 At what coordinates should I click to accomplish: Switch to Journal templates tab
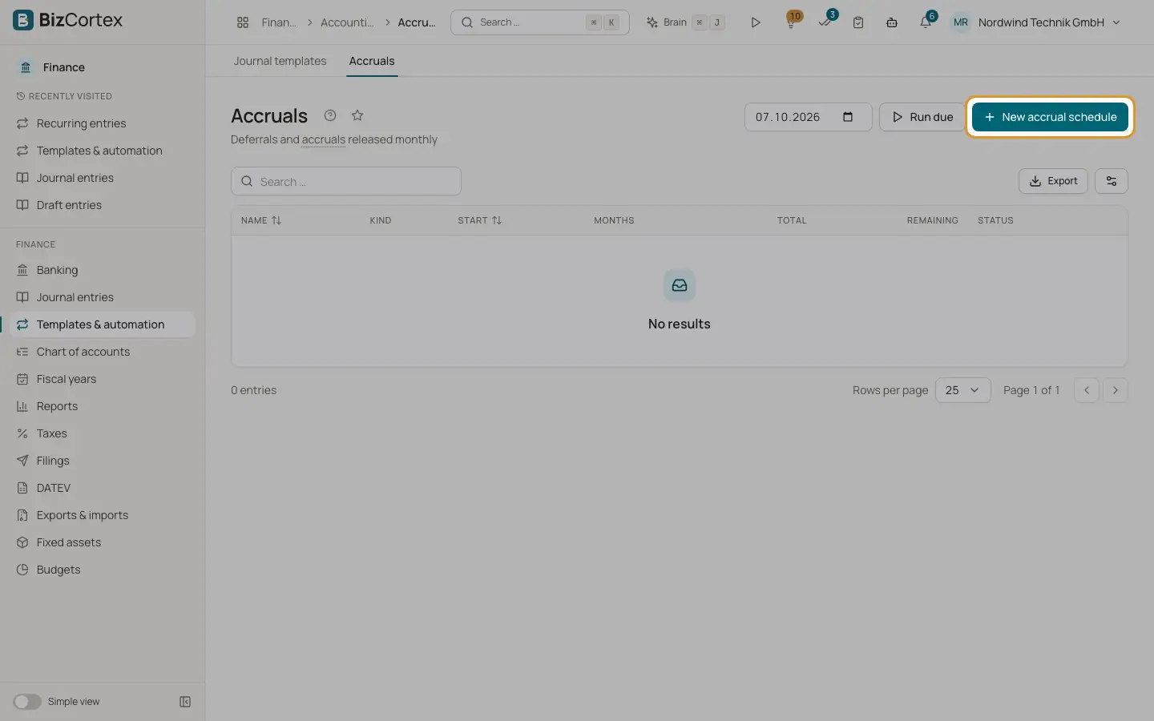(x=280, y=61)
